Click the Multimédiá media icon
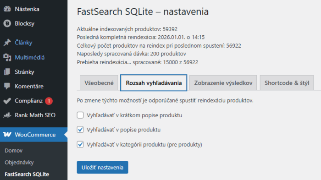 (7, 57)
